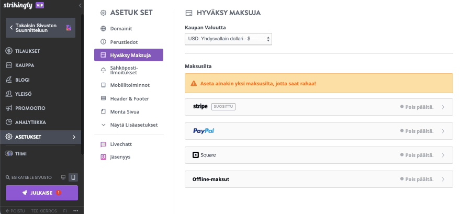Click the Asetukset gear heading icon

tap(103, 13)
